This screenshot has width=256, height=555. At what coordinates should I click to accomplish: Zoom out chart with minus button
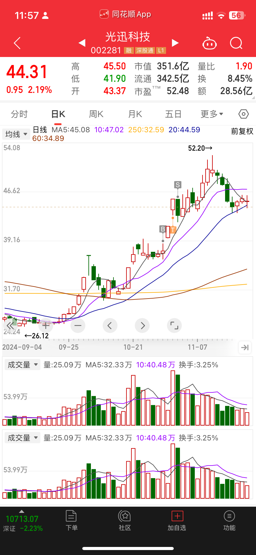pos(78,326)
